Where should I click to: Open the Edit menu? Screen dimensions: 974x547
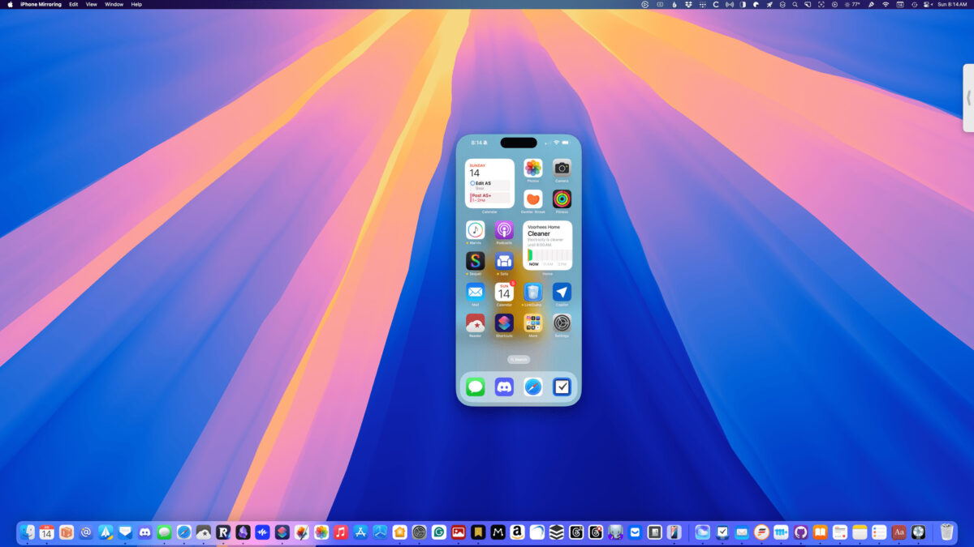(73, 4)
